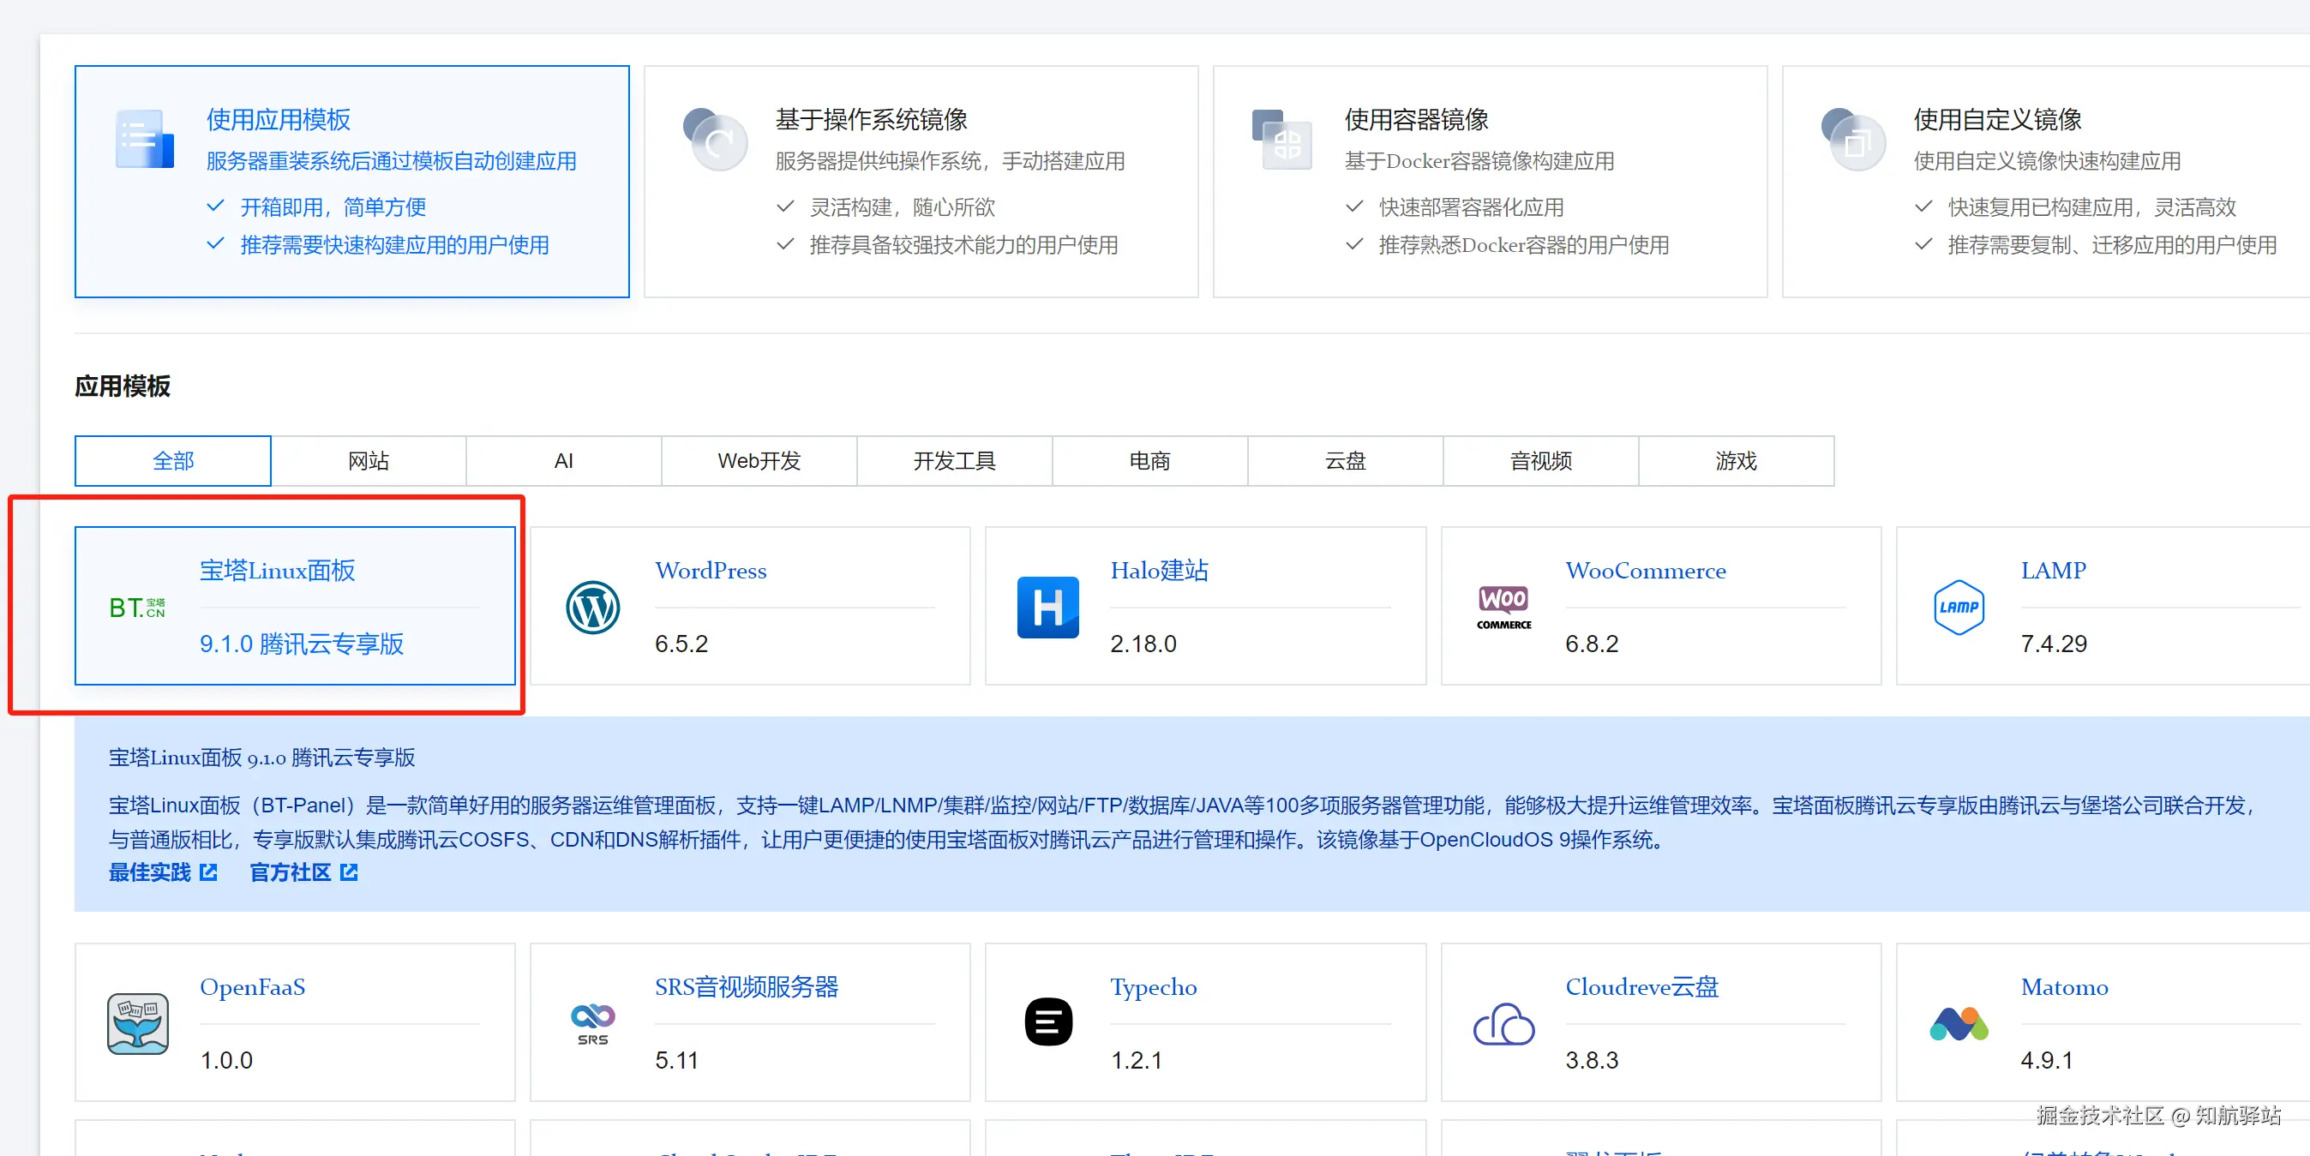The image size is (2310, 1156).
Task: Select the 宝塔Linux面板 template title
Action: point(277,571)
